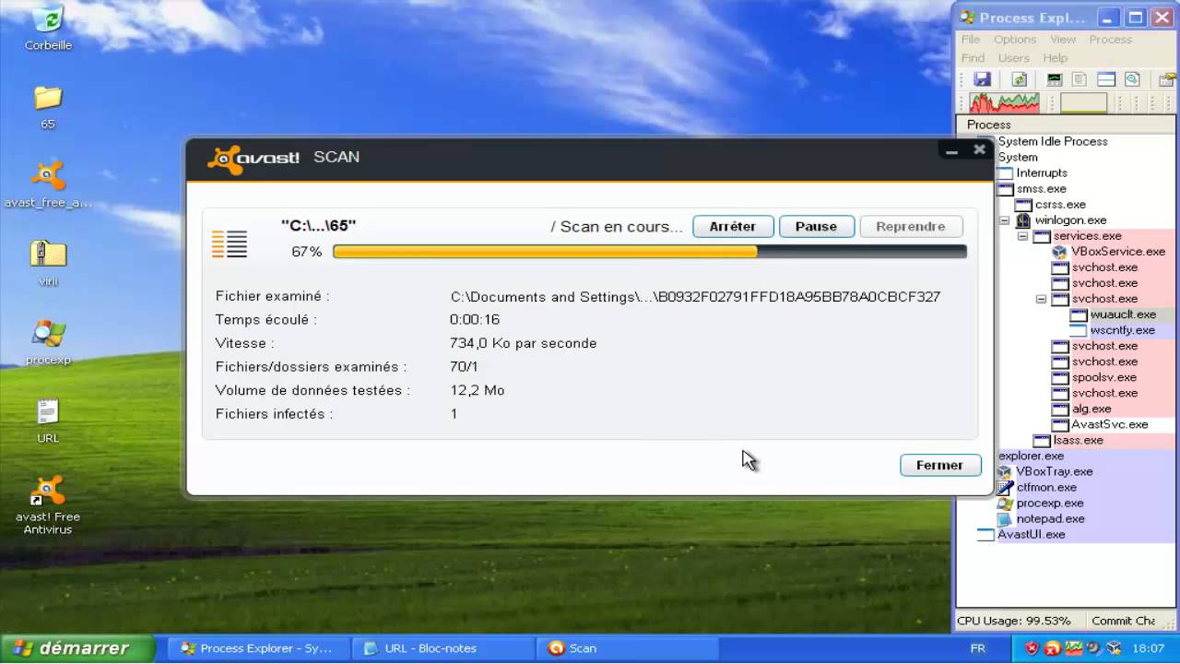Click the greyed Reprendre button
The image size is (1180, 664).
click(911, 227)
